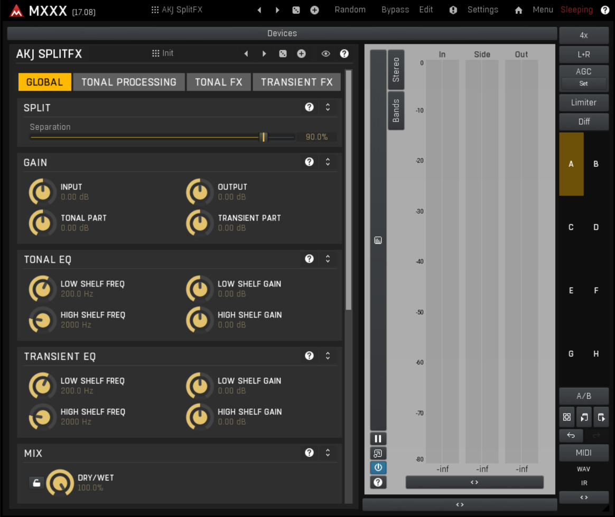Screen dimensions: 615x517
Task: Open help for the SPLIT section
Action: [309, 107]
